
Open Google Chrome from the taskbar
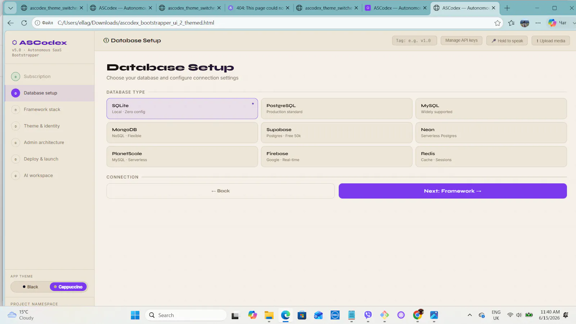[x=418, y=315]
